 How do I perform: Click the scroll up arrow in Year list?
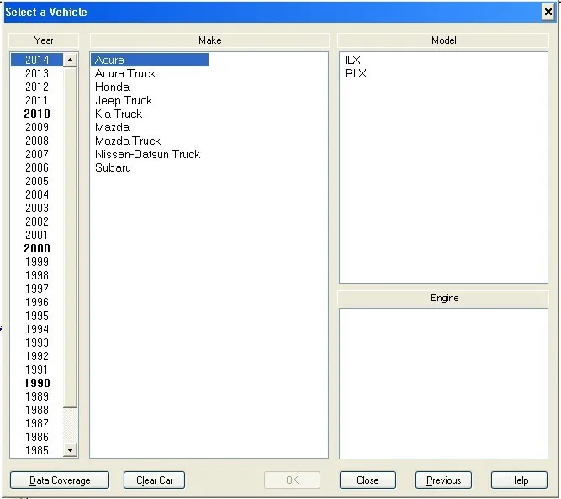click(x=70, y=60)
